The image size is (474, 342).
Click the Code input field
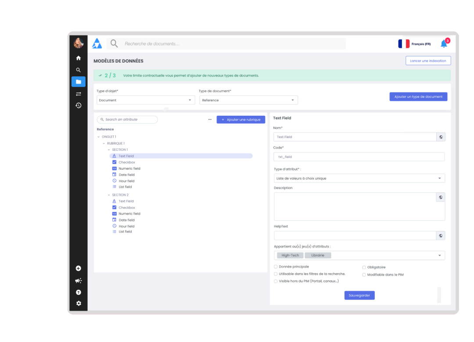(x=359, y=157)
